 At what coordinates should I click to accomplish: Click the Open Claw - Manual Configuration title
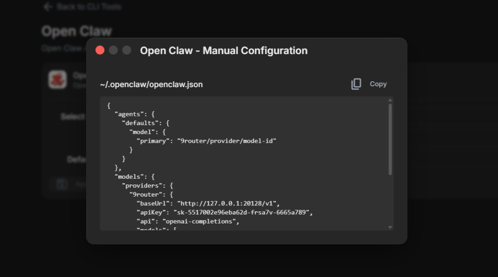click(x=224, y=51)
